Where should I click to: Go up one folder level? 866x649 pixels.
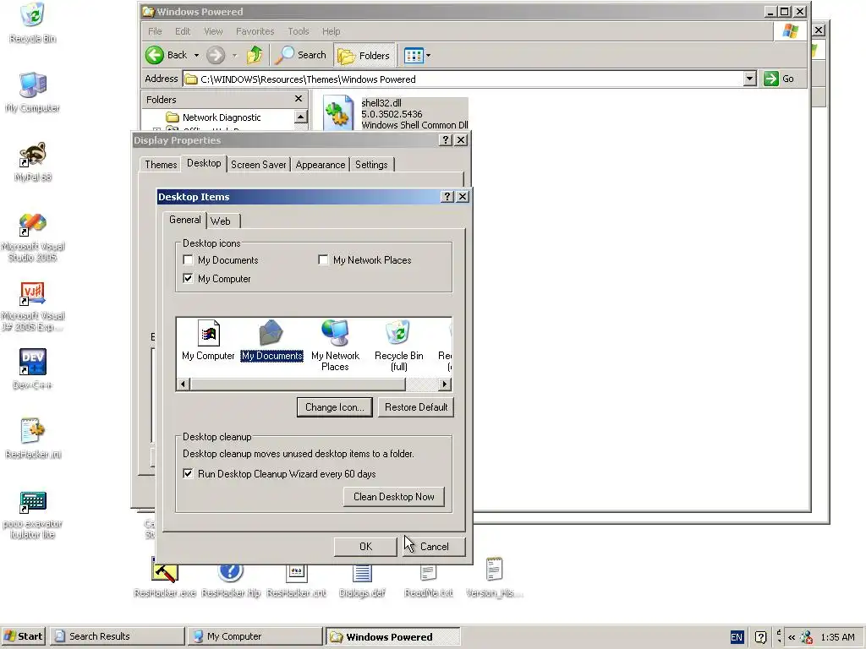(255, 55)
